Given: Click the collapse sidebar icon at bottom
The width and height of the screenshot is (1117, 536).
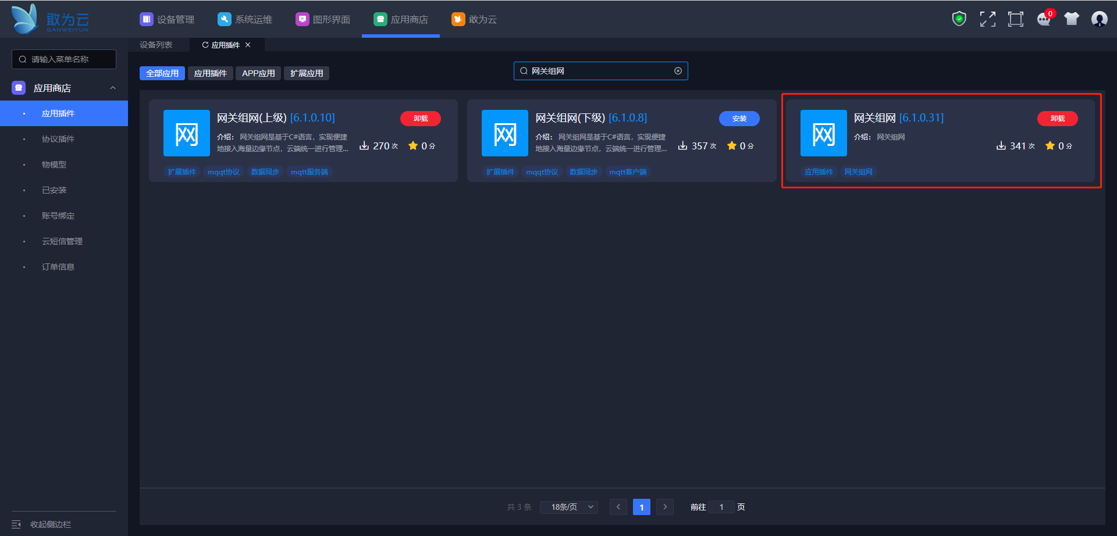Looking at the screenshot, I should (16, 524).
